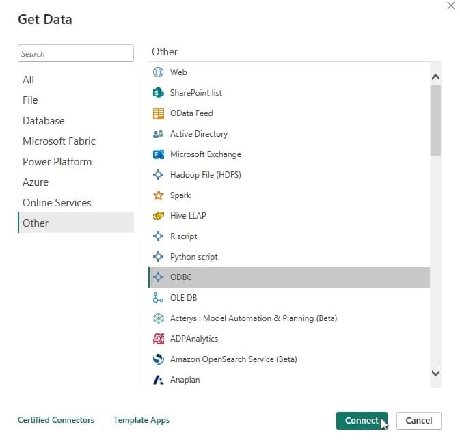Image resolution: width=460 pixels, height=444 pixels.
Task: Click the Amazon OpenSearch Service icon
Action: pyautogui.click(x=159, y=359)
